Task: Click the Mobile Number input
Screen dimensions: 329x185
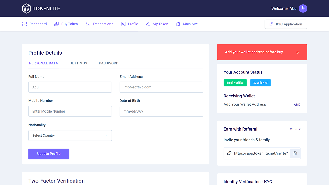Action: click(x=70, y=111)
